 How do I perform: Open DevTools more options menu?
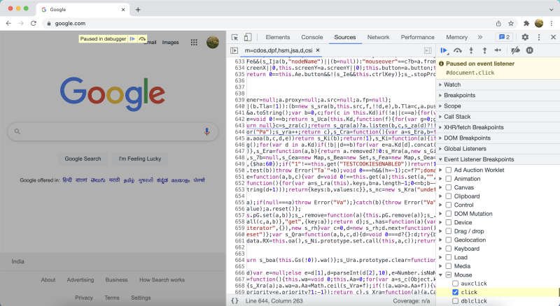tap(539, 37)
